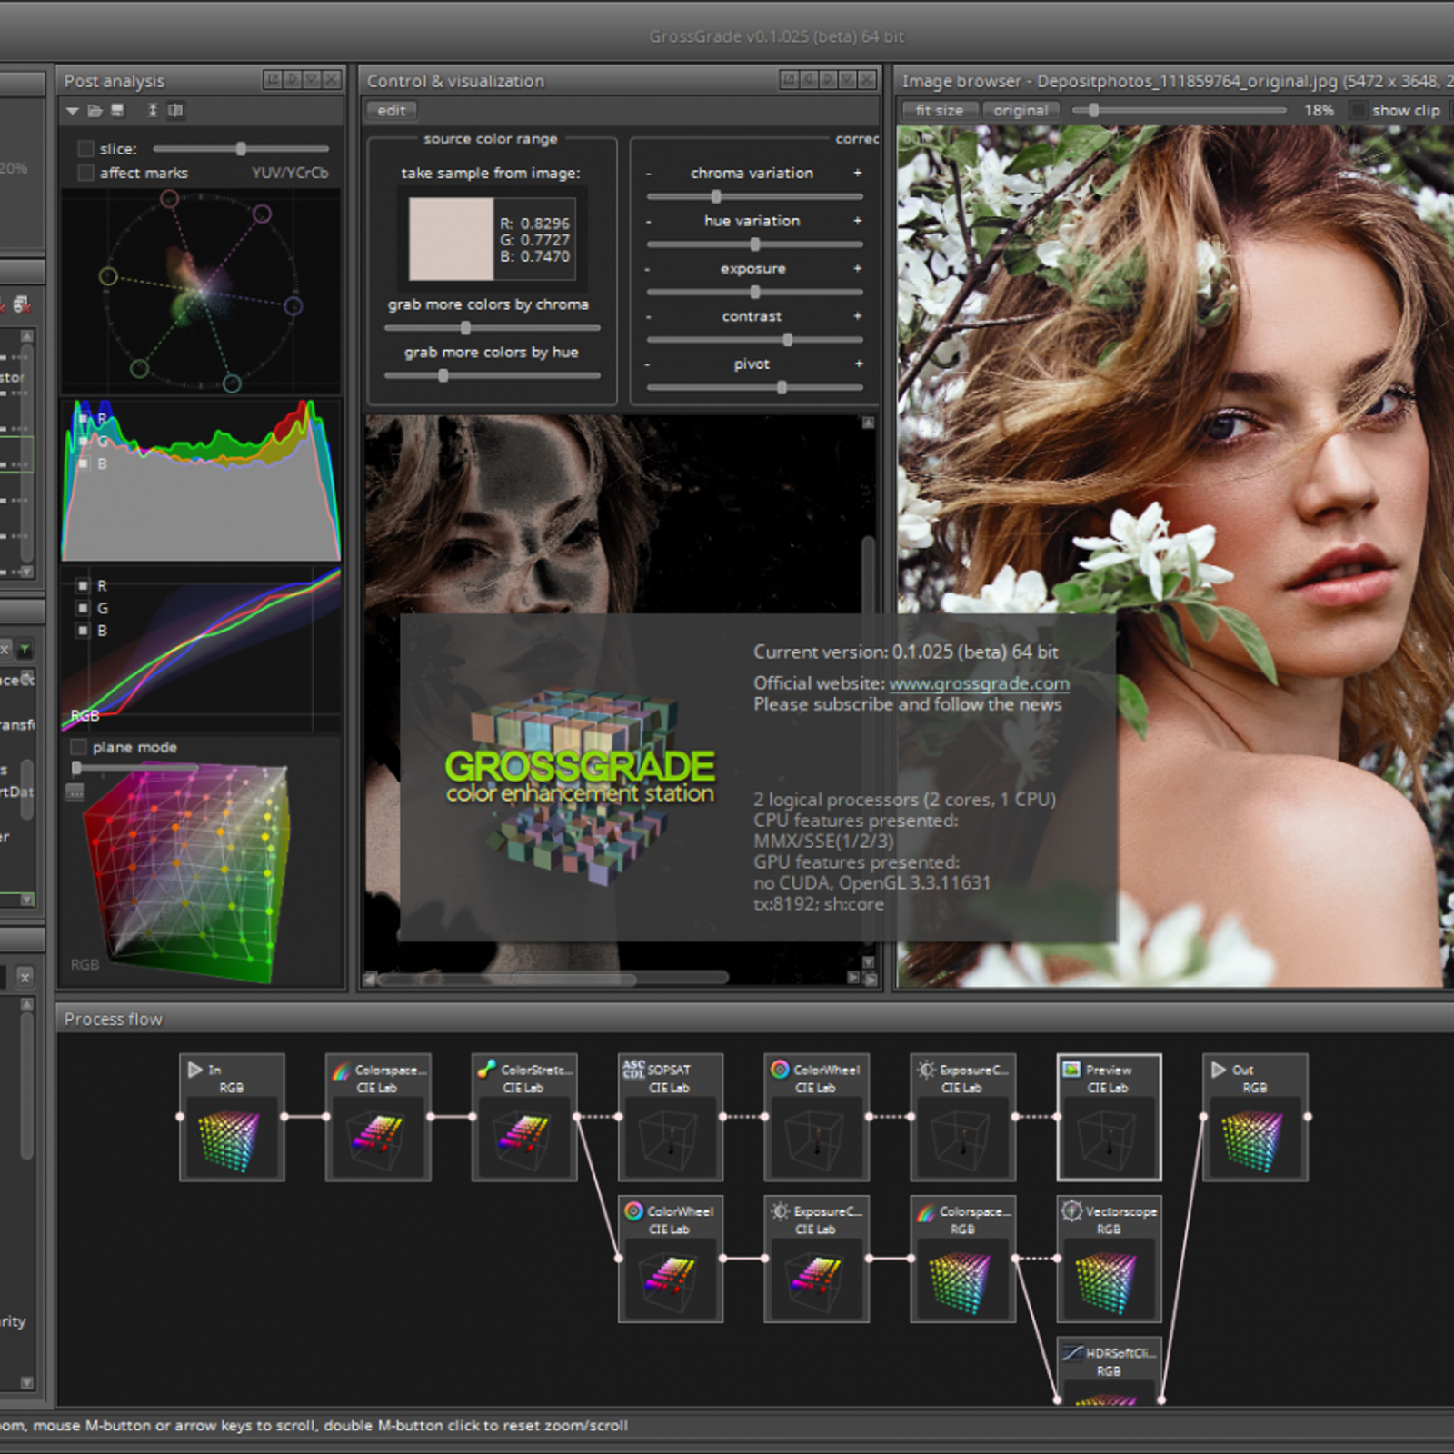Switch to original zoom in Image browser
This screenshot has height=1454, width=1454.
1021,110
